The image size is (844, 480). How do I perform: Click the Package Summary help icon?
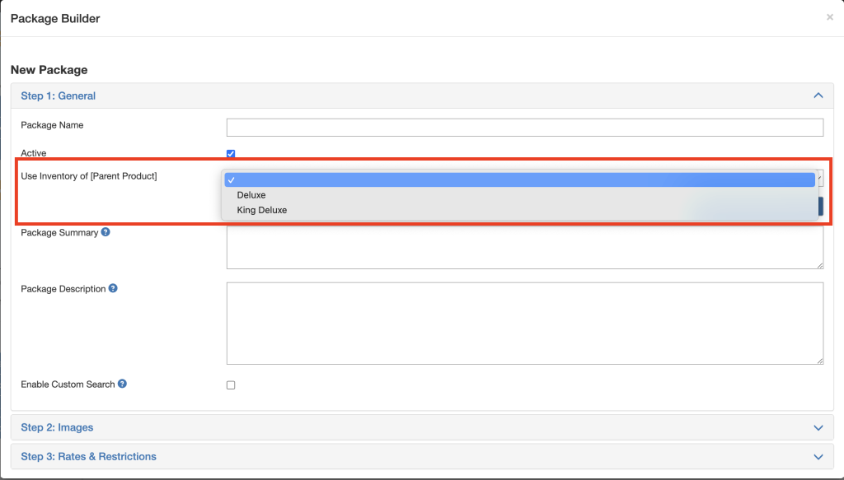tap(105, 232)
